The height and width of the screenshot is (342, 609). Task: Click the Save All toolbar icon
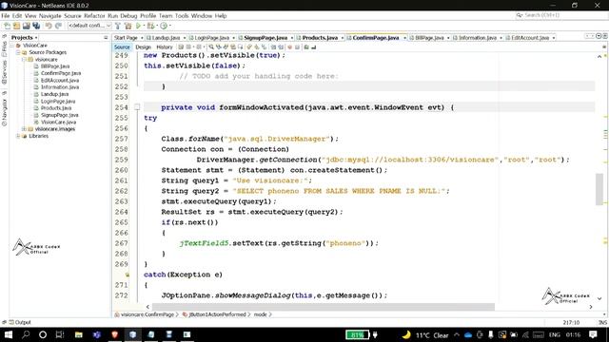point(36,26)
